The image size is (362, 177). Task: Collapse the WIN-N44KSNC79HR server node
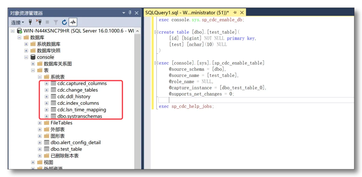click(13, 31)
